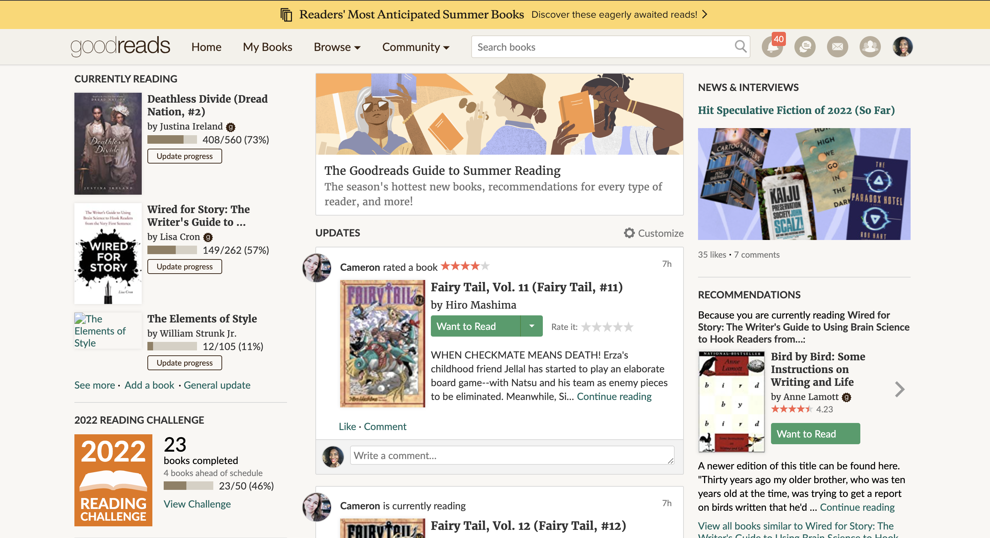Open Hiro Mashima author page
990x538 pixels.
point(481,305)
